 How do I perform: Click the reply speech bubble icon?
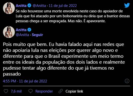coord(31,91)
